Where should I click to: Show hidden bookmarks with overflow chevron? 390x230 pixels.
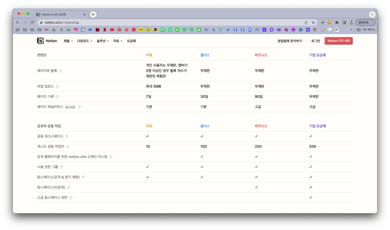point(351,30)
